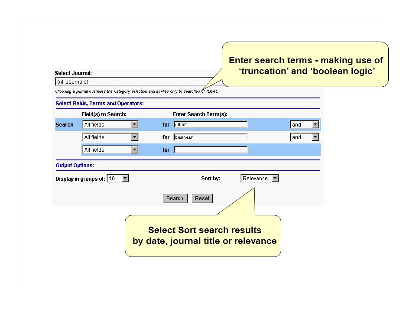Open the Display in groups of 10 dropdown

point(118,178)
